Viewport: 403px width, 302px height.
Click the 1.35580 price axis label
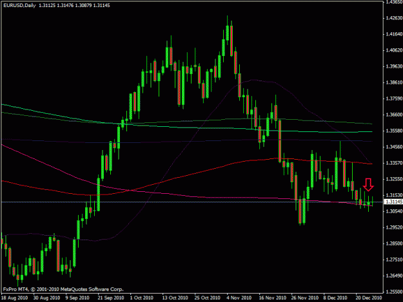pyautogui.click(x=394, y=131)
